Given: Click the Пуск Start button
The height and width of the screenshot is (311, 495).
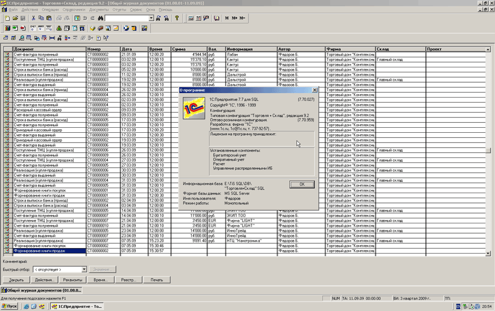Looking at the screenshot, I should [x=9, y=307].
